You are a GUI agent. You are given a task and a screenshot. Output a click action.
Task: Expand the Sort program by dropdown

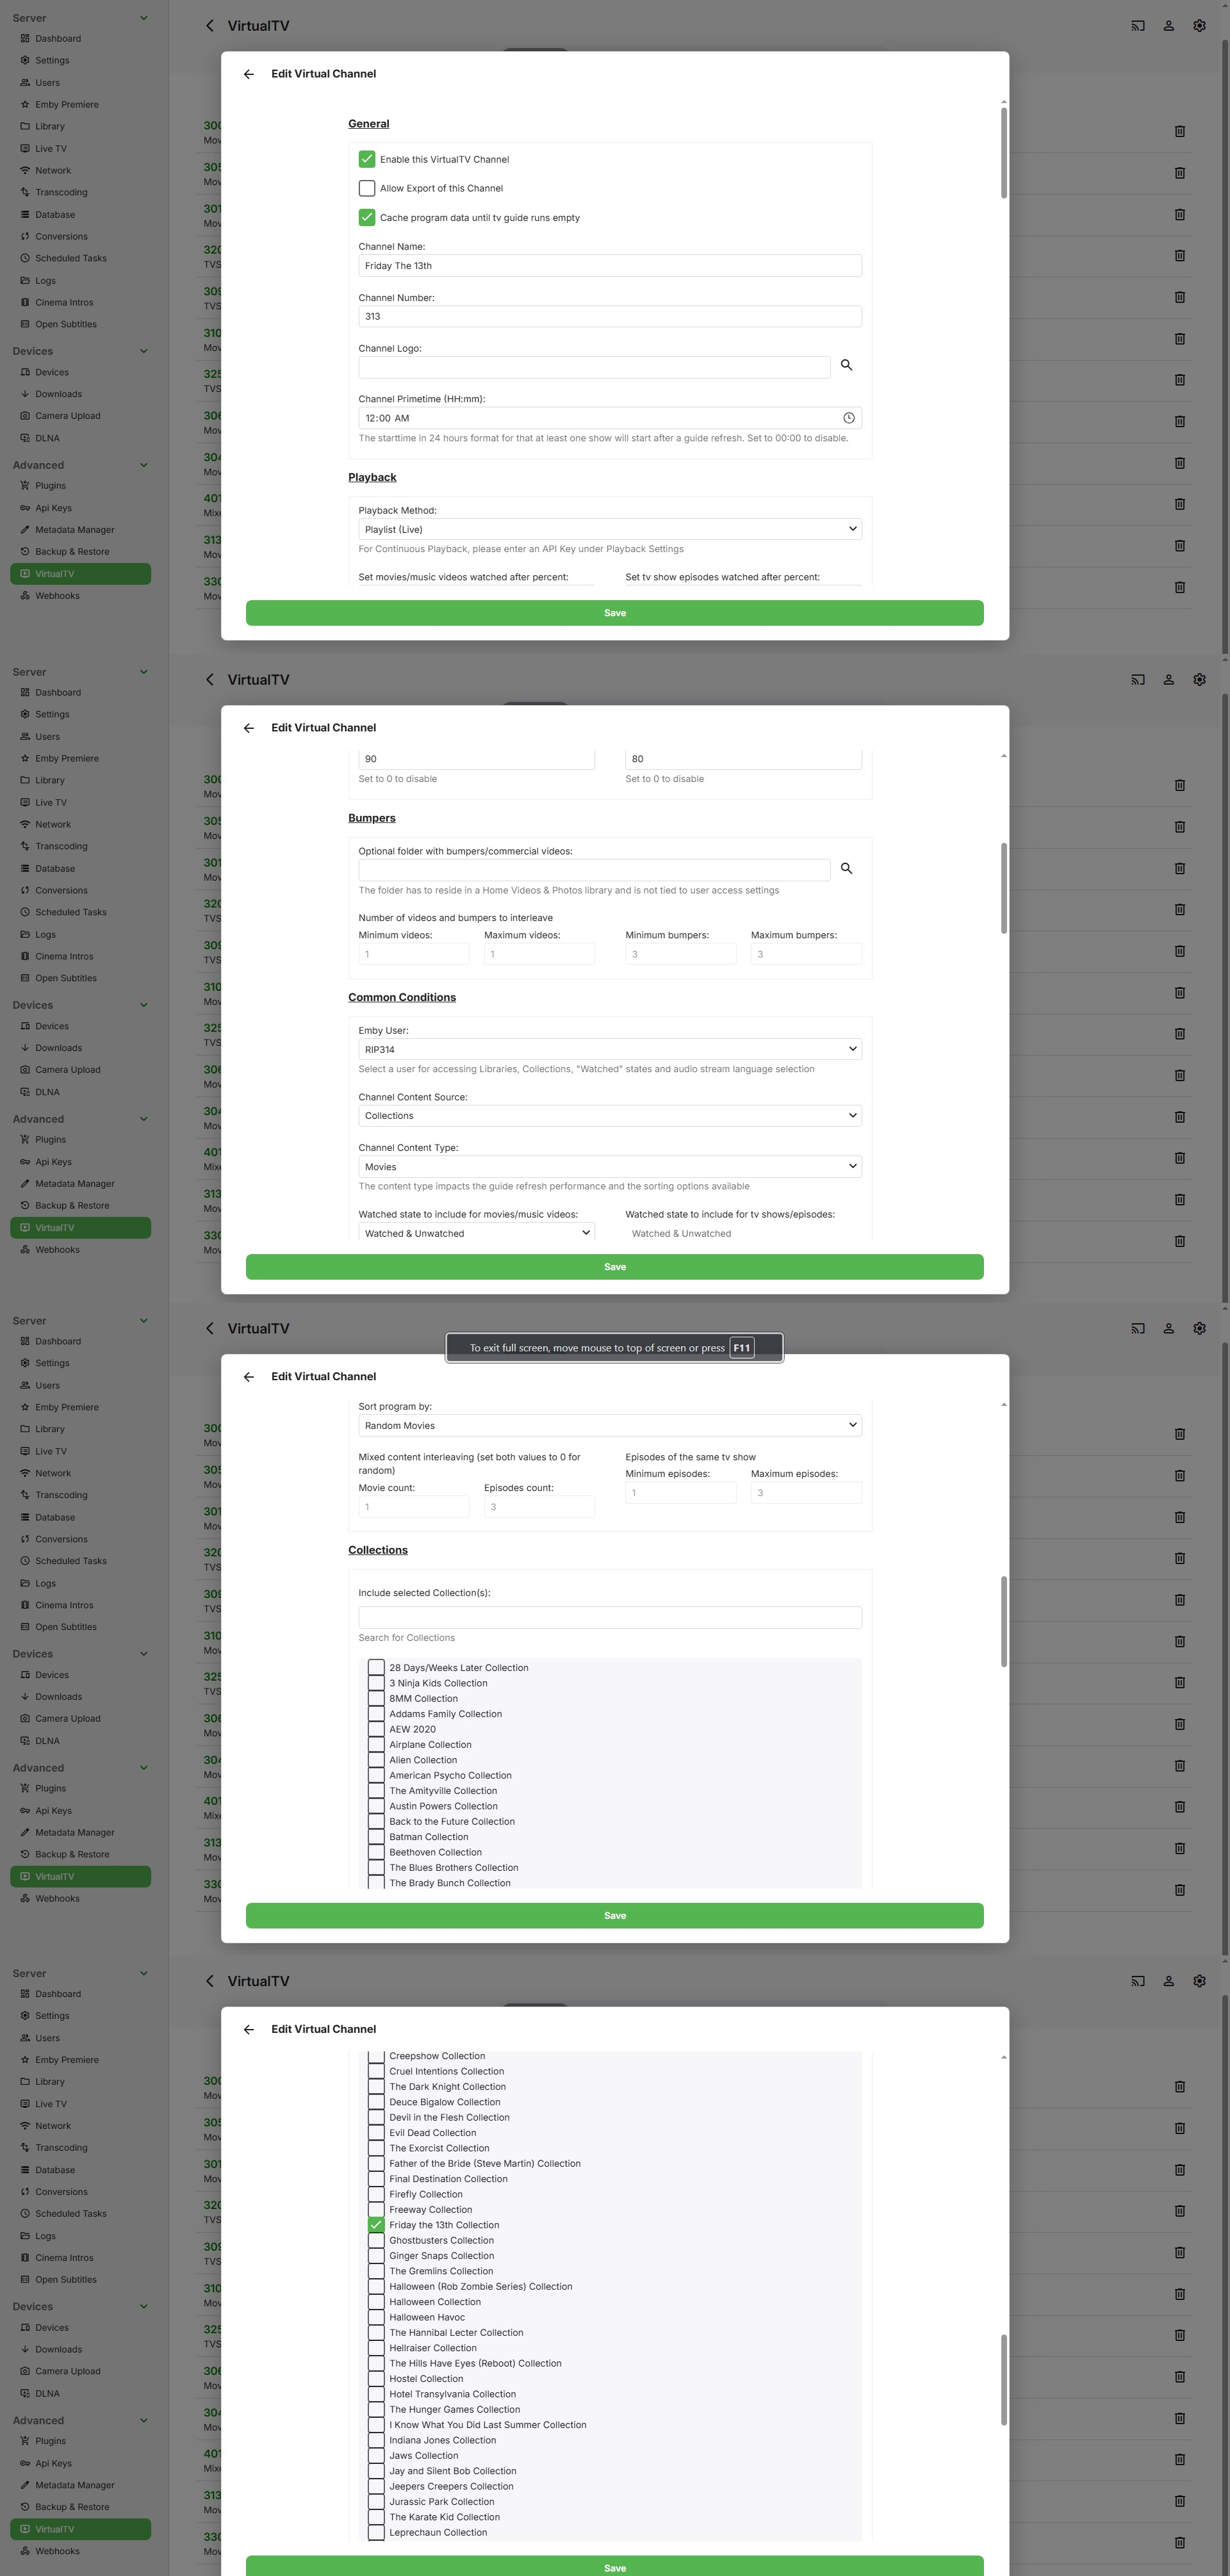coord(609,1425)
